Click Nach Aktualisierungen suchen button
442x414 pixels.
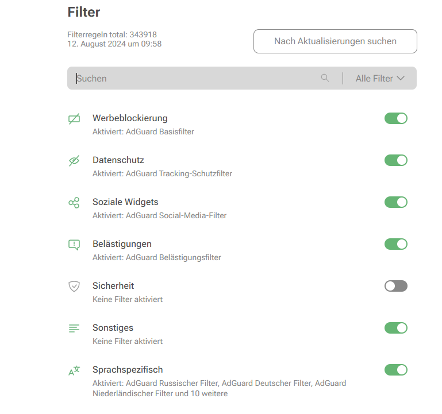click(335, 41)
